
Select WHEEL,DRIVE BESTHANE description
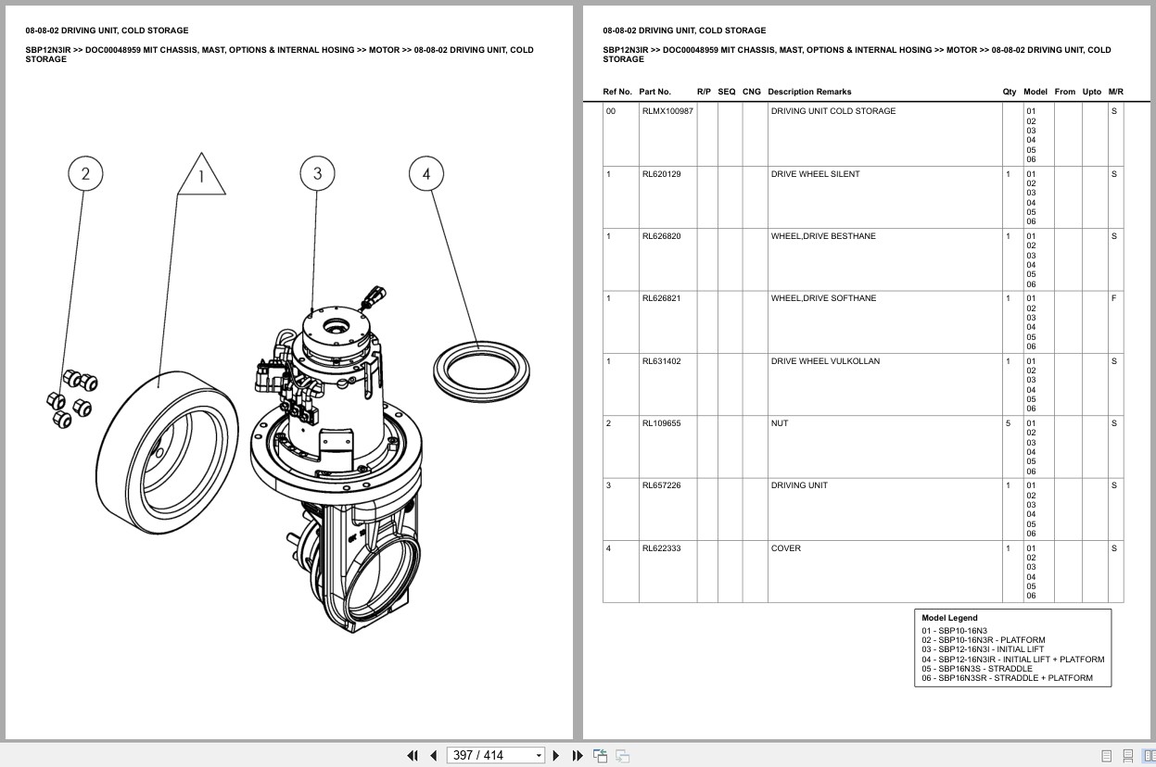[823, 236]
